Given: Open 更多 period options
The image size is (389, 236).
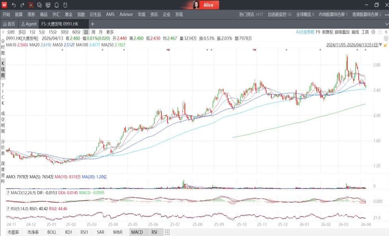Looking at the screenshot, I should (110, 32).
